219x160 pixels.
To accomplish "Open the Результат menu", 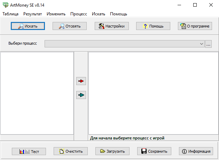I will pyautogui.click(x=32, y=14).
